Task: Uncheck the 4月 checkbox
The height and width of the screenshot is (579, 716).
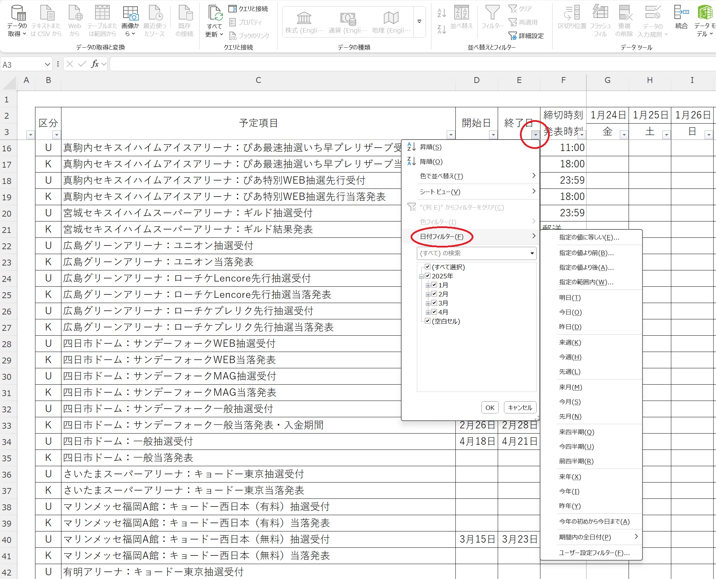Action: [x=434, y=312]
